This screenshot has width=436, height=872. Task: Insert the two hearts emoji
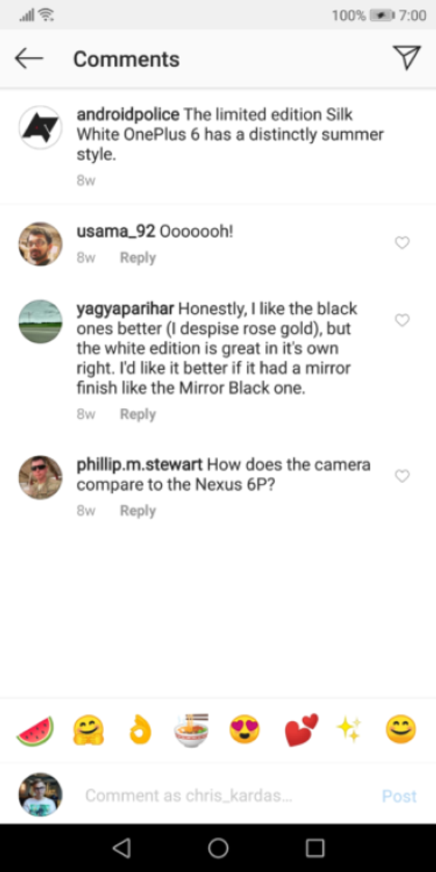click(x=301, y=731)
